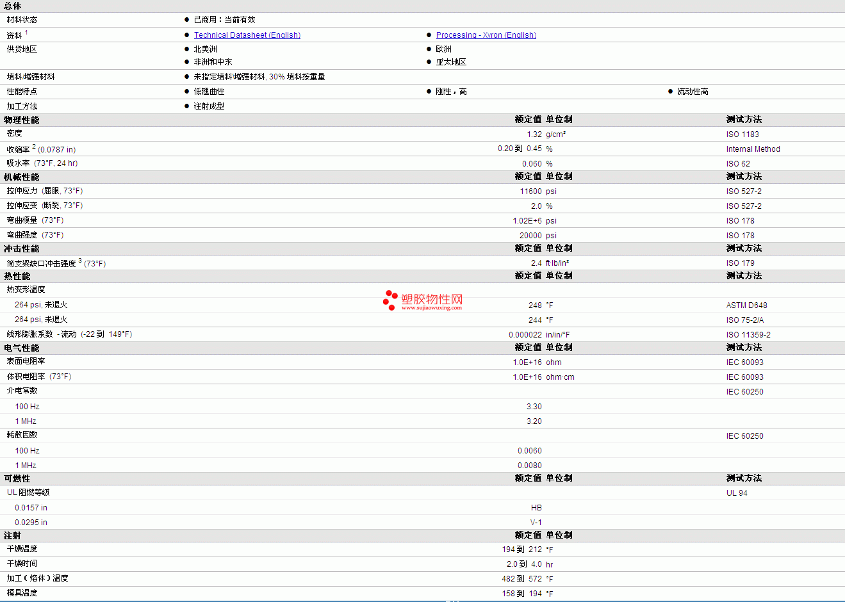Click the 吸水率 row label
Screen dimensions: 845x602
pos(19,163)
